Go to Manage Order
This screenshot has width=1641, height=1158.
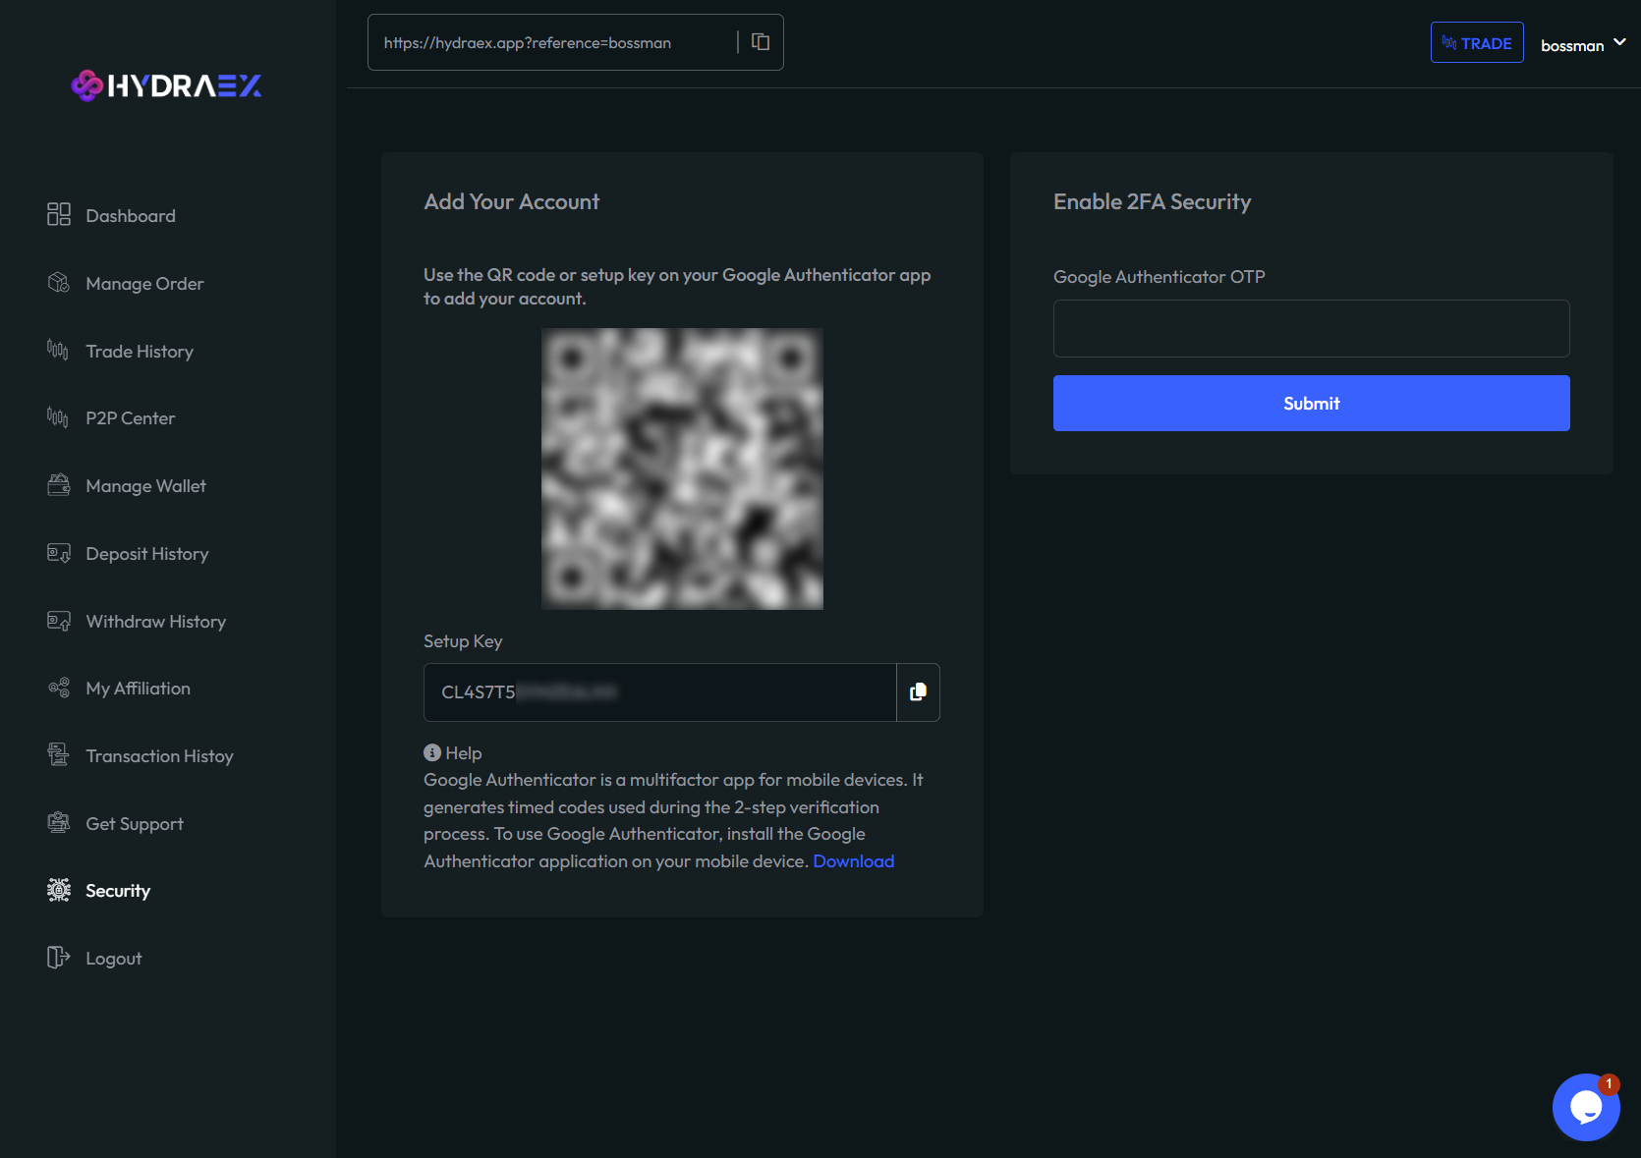[x=144, y=283]
